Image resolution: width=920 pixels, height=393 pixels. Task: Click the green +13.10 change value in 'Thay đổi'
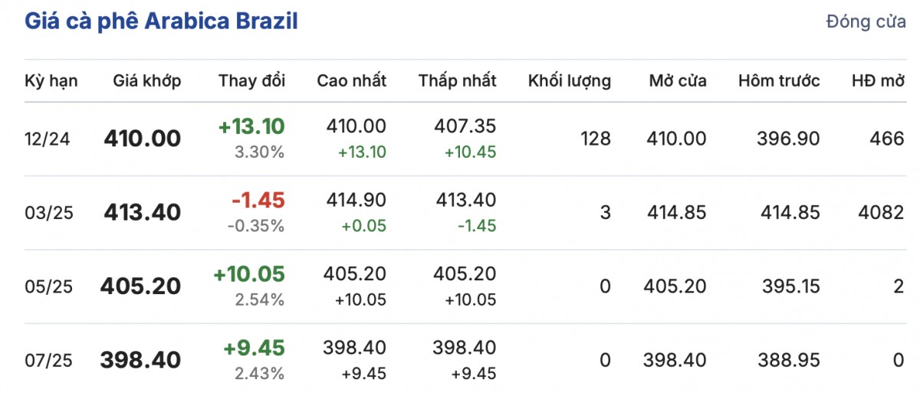tap(251, 126)
